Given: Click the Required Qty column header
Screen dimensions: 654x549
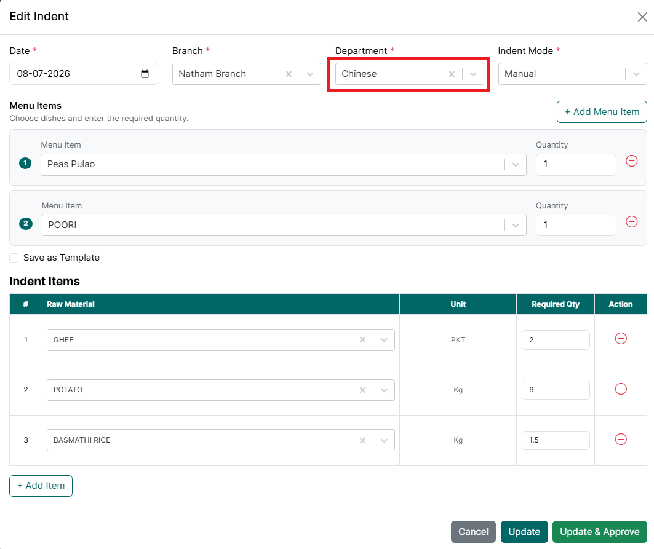Looking at the screenshot, I should pyautogui.click(x=556, y=304).
